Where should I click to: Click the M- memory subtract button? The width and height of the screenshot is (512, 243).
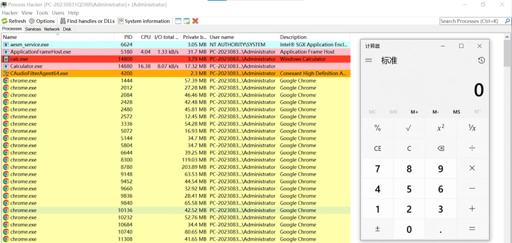pyautogui.click(x=436, y=112)
